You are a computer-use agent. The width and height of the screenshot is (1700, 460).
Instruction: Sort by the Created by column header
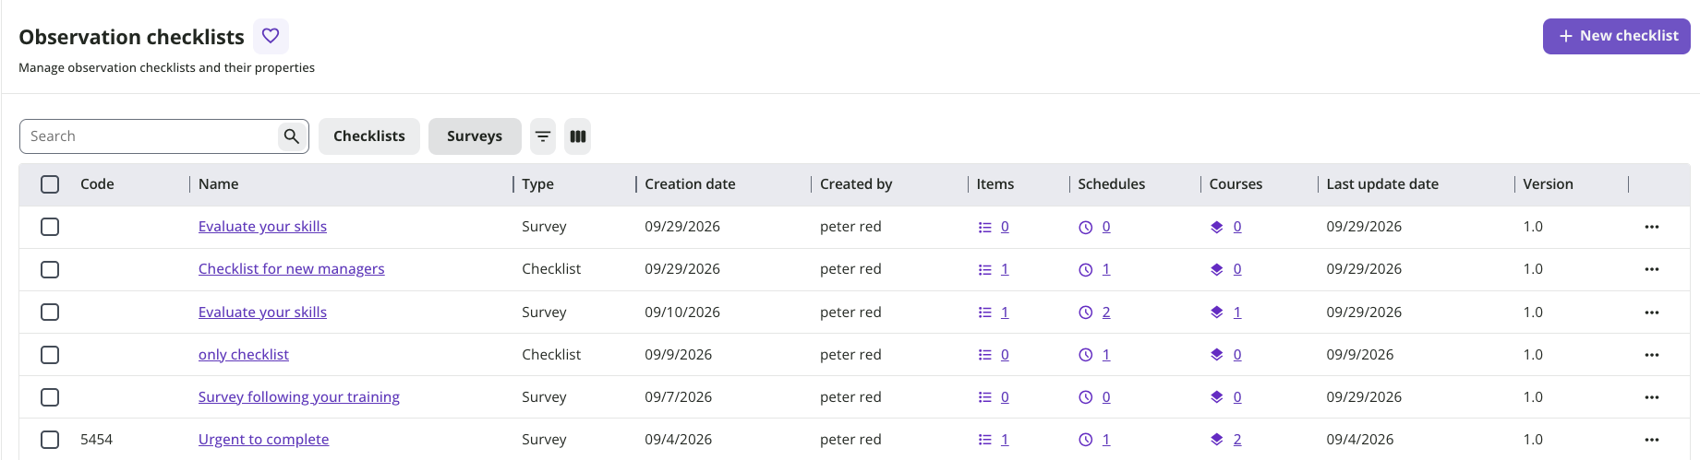point(856,184)
